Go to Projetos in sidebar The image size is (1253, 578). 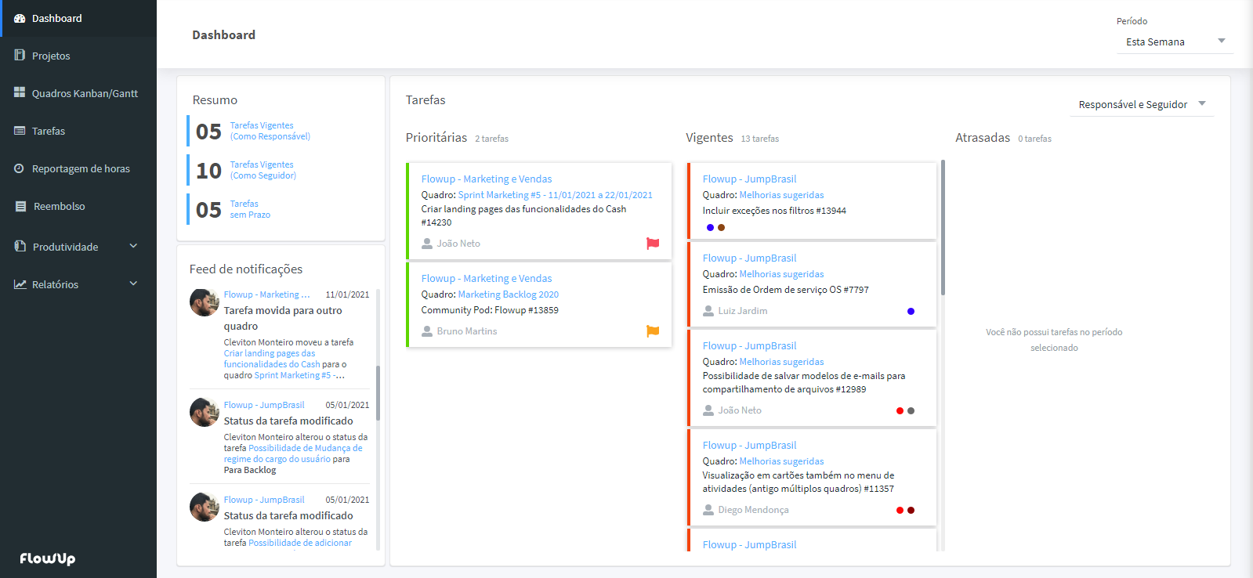(x=78, y=56)
